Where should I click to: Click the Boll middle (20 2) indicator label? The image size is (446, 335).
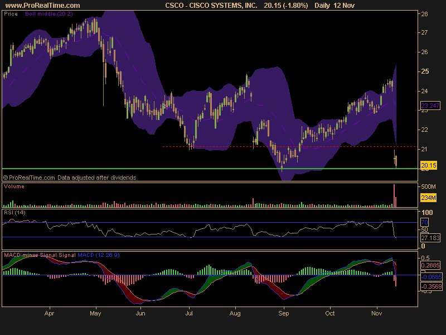click(x=49, y=13)
